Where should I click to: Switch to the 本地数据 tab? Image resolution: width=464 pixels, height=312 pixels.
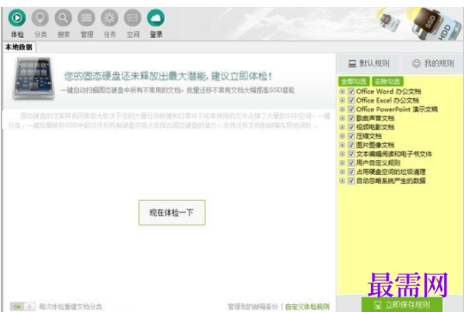click(x=19, y=47)
